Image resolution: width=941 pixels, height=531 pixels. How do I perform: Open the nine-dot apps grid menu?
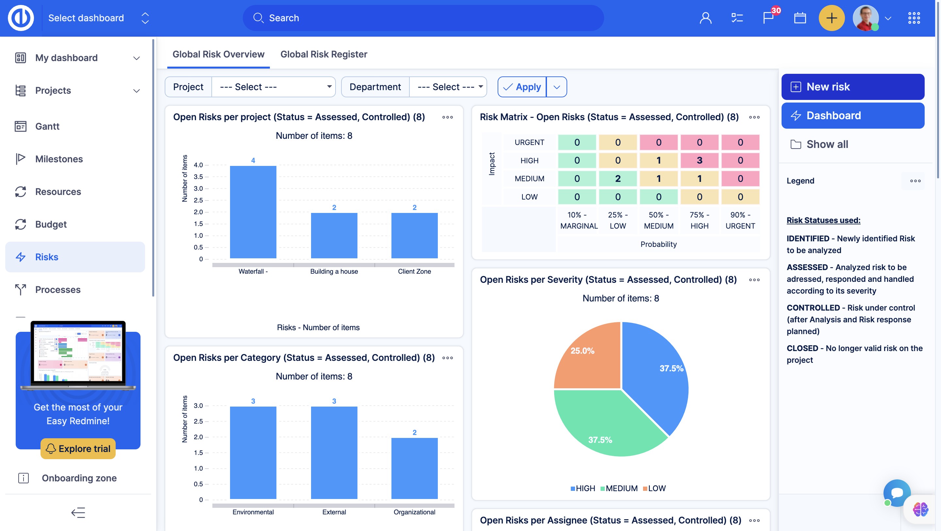[914, 18]
